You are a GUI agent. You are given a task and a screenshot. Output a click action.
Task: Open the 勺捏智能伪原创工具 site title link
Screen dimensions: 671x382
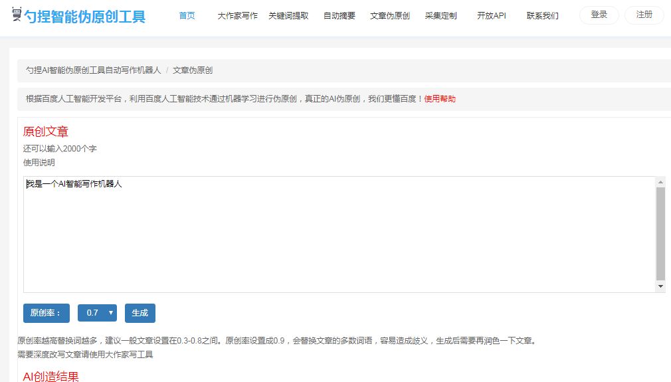pos(85,17)
